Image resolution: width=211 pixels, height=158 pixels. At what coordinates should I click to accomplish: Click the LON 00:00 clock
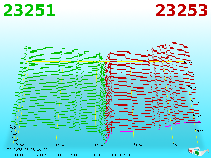pyautogui.click(x=68, y=155)
